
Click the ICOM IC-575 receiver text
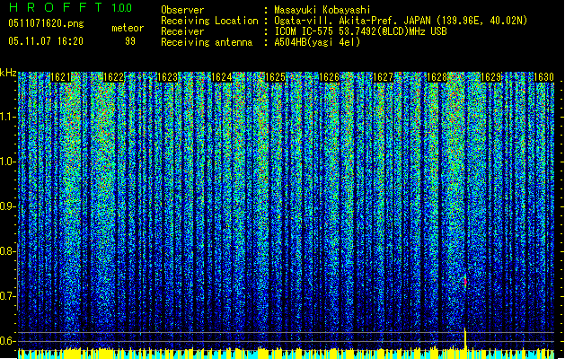coord(360,31)
